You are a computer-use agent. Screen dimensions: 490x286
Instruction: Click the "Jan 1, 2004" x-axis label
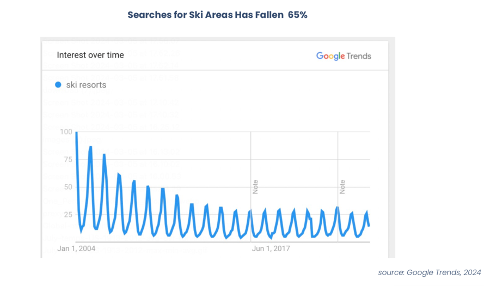tap(76, 248)
